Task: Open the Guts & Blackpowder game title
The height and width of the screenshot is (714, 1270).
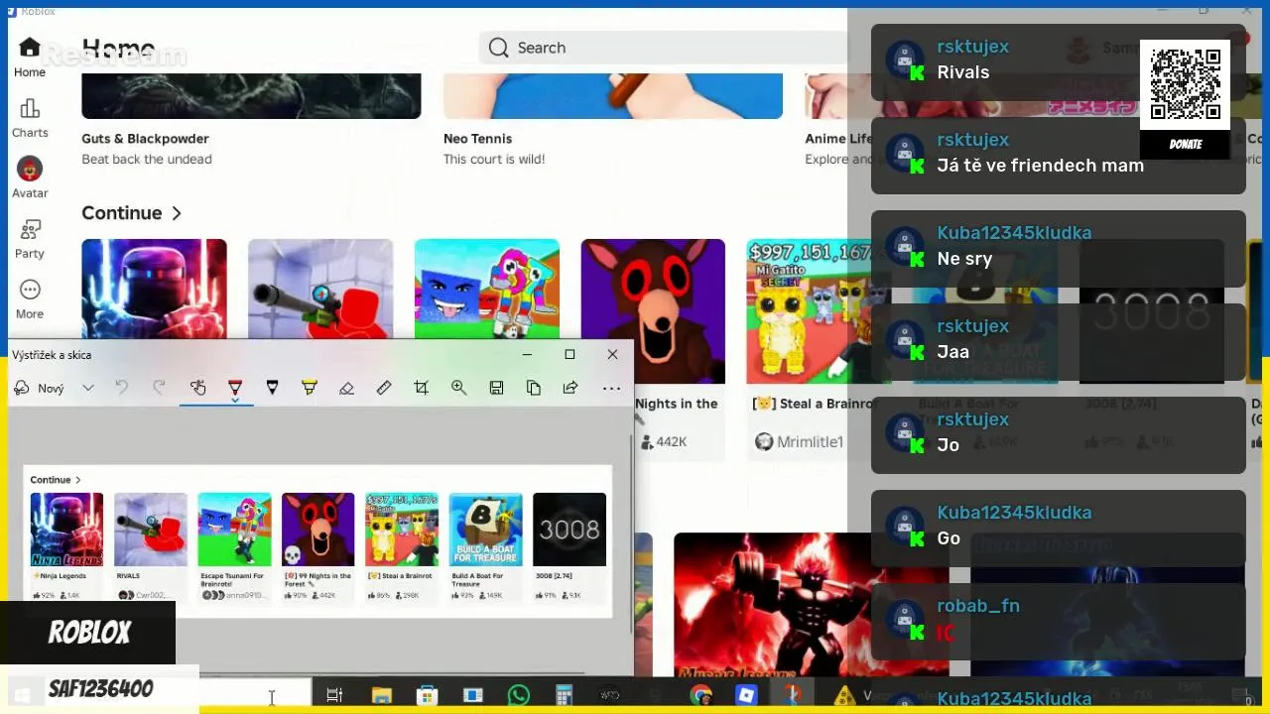Action: pyautogui.click(x=145, y=139)
